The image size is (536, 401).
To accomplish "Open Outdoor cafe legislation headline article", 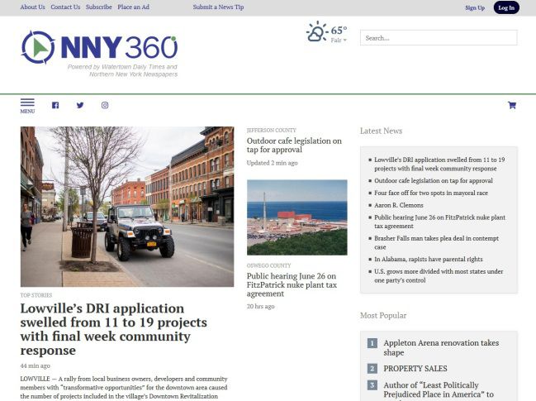I will pos(294,145).
